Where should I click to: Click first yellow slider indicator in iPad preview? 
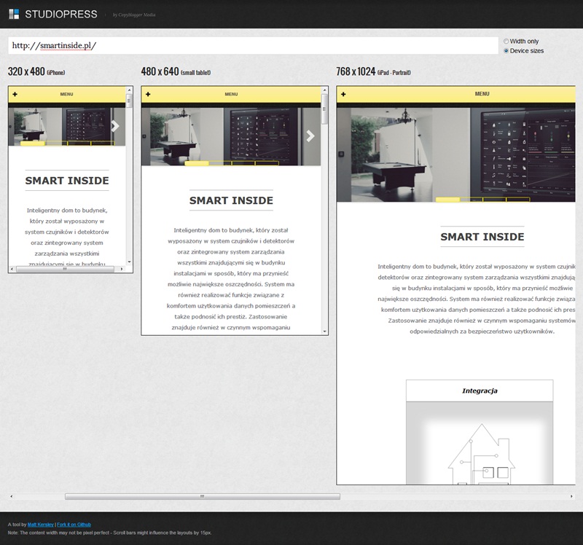pos(447,200)
